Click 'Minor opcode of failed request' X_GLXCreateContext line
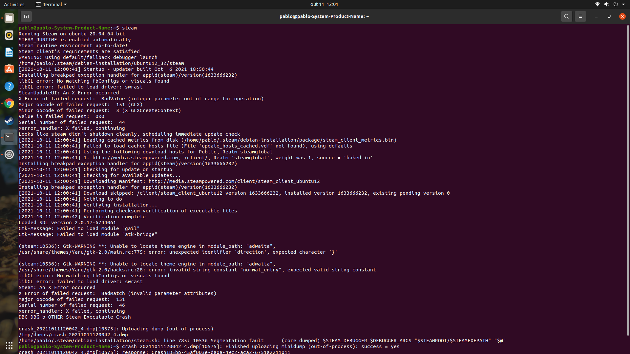 click(x=100, y=110)
